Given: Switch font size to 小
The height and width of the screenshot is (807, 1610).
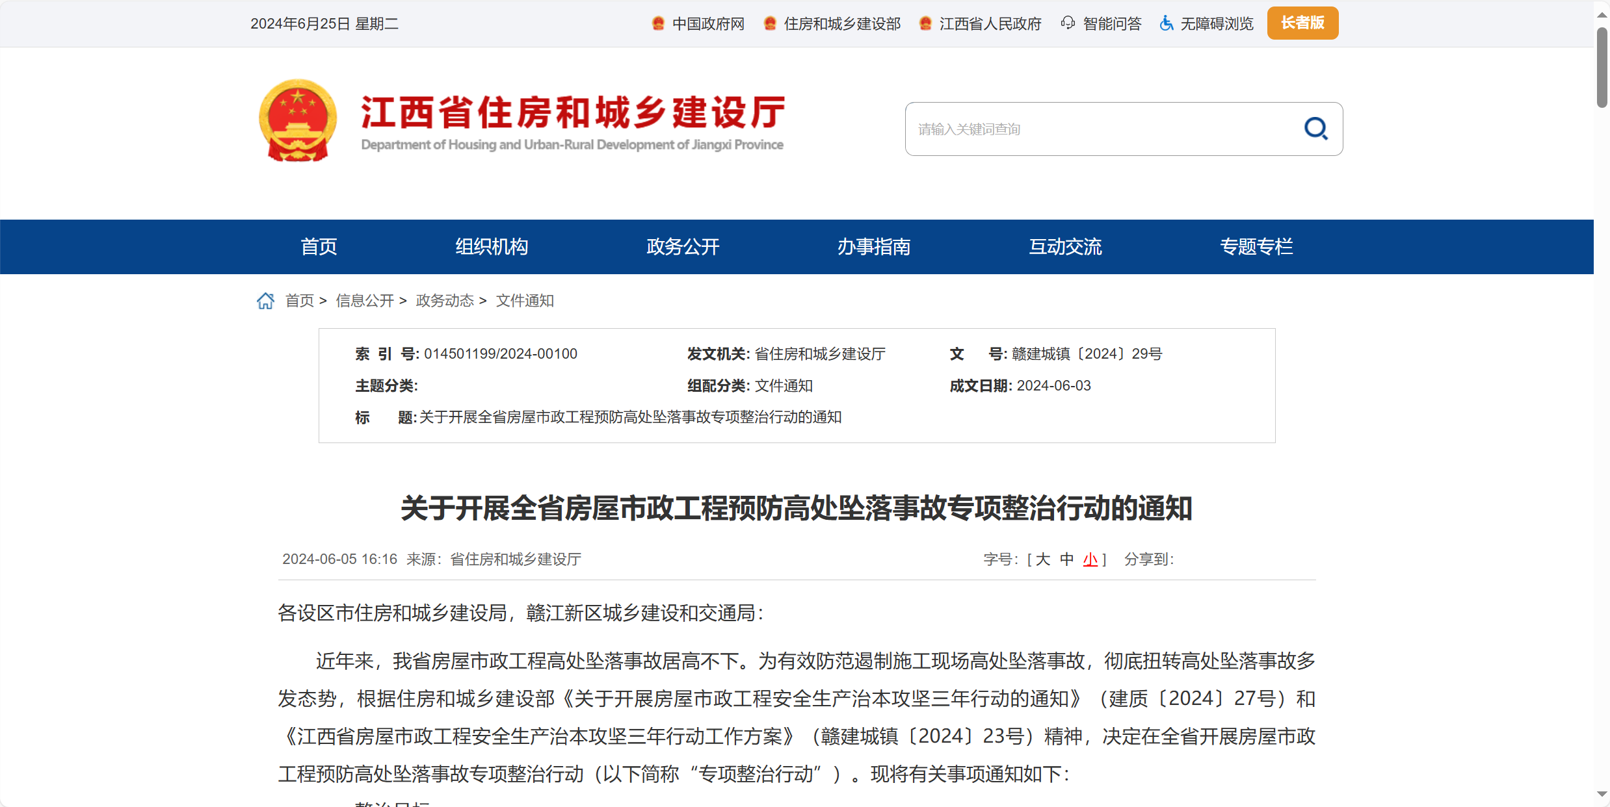Looking at the screenshot, I should pos(1090,559).
